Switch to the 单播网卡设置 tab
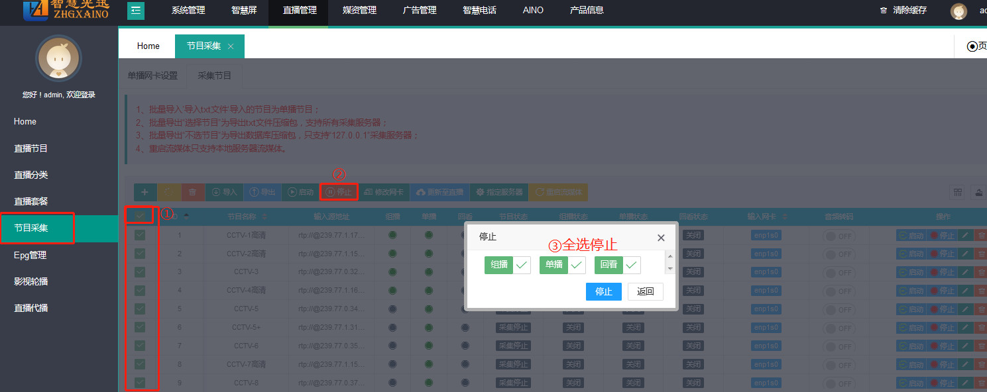The image size is (987, 392). pyautogui.click(x=152, y=75)
